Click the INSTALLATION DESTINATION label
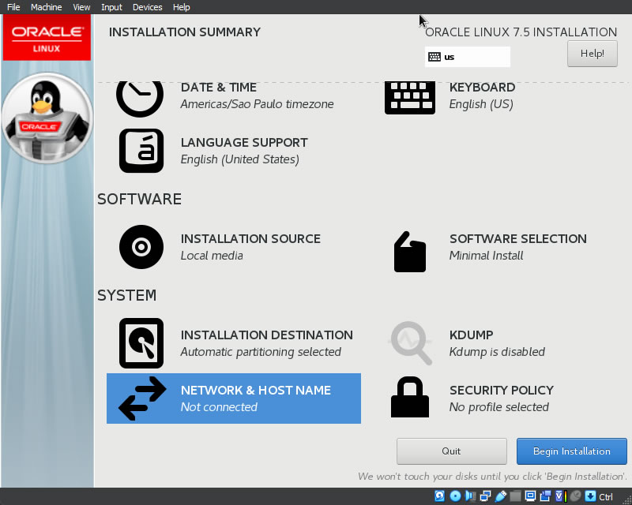This screenshot has height=505, width=632. tap(267, 335)
